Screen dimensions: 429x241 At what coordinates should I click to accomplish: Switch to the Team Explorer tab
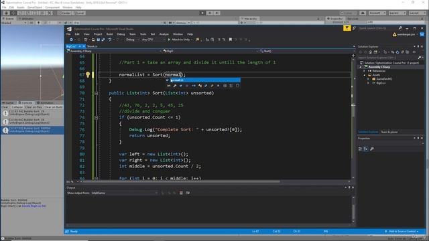[x=389, y=132]
